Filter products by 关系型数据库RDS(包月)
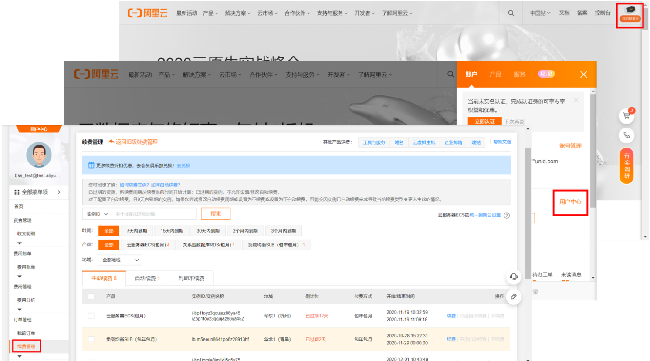This screenshot has width=650, height=361. point(209,245)
